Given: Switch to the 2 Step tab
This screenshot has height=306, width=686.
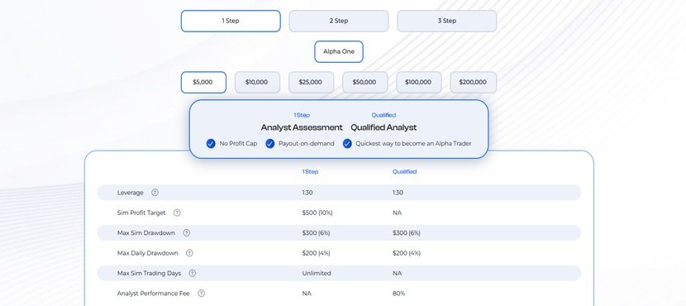Looking at the screenshot, I should point(339,21).
